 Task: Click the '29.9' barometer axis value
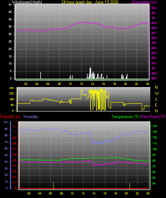click(x=154, y=23)
